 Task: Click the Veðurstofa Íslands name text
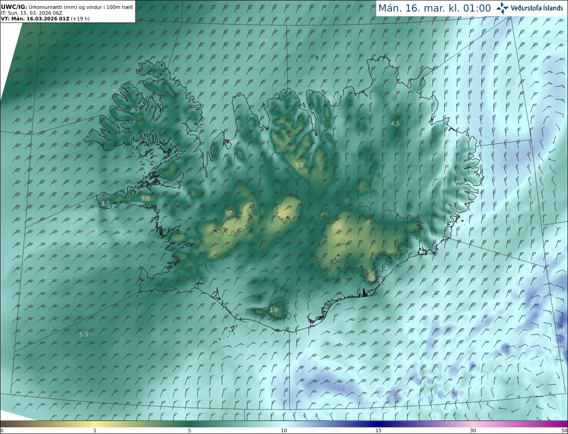click(537, 8)
